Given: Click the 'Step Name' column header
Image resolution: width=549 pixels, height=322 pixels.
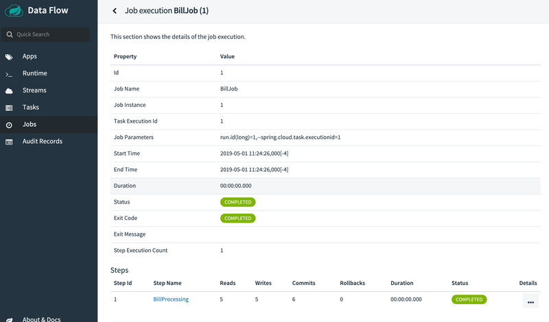Looking at the screenshot, I should click(167, 283).
